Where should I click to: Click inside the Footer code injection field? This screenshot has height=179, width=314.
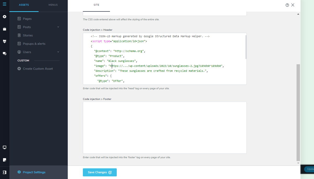(165, 128)
